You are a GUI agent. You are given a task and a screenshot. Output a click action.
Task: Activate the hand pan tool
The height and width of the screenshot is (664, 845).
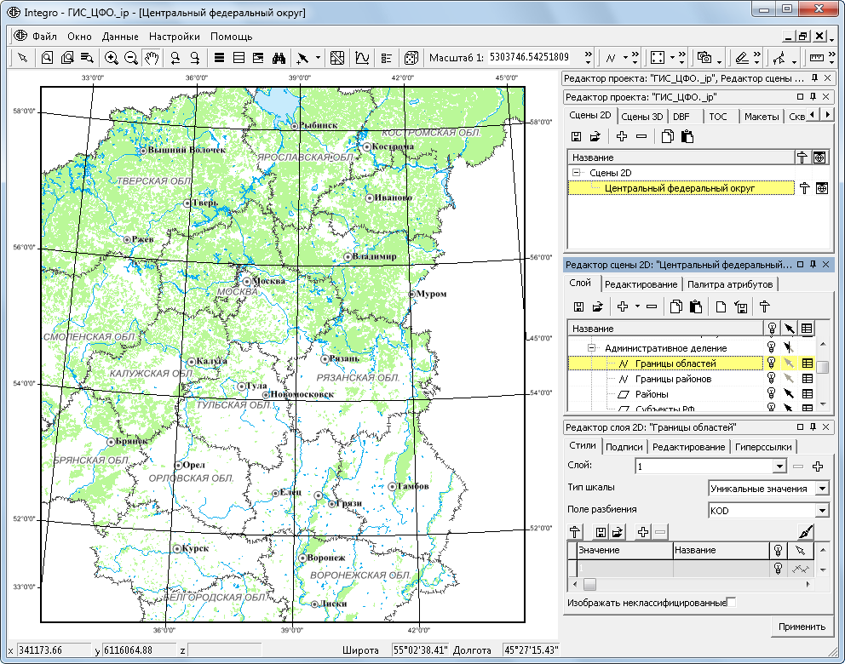[152, 58]
